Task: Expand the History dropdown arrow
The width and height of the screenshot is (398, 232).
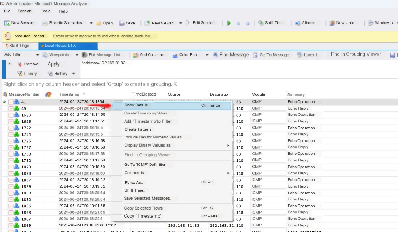Action: click(x=74, y=74)
